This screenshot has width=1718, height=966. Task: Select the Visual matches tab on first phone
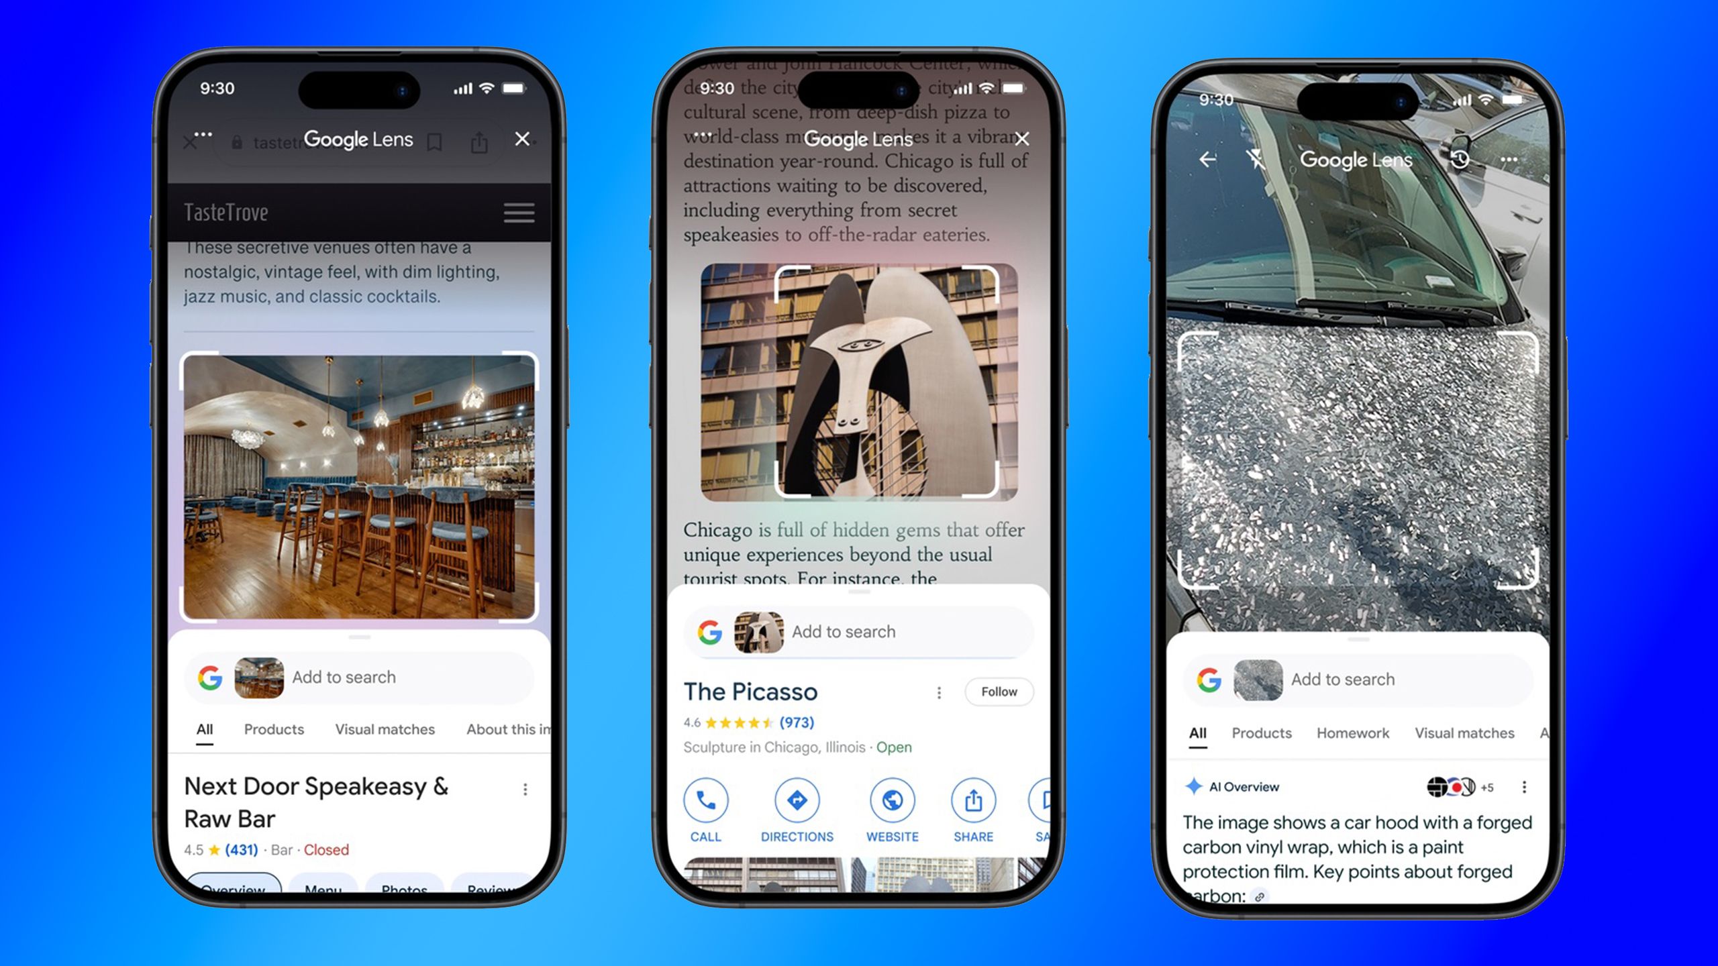click(x=383, y=728)
